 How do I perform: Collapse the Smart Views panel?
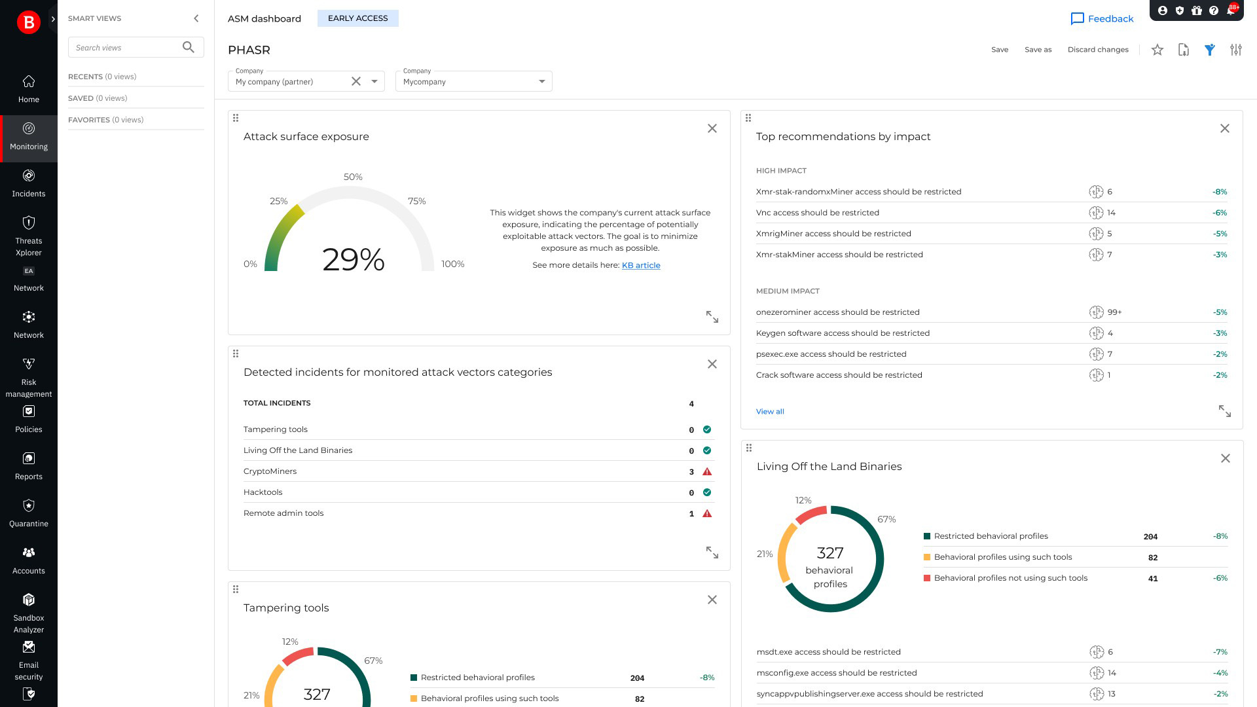pos(196,18)
